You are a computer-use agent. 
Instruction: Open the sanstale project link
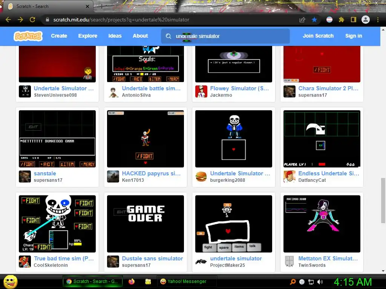[x=45, y=173]
